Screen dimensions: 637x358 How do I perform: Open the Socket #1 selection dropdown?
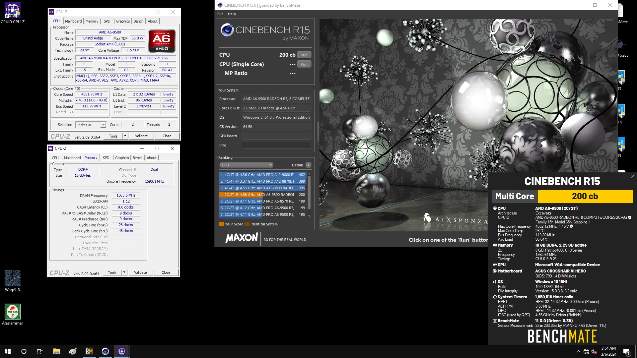click(91, 125)
